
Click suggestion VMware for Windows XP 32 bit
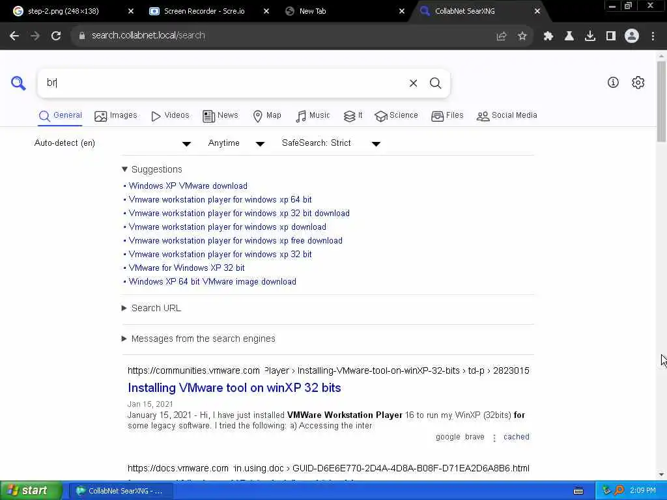click(x=186, y=268)
